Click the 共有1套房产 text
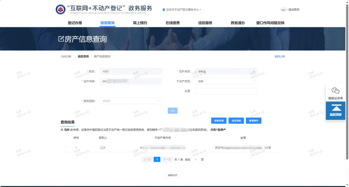This screenshot has width=349, height=187. tap(218, 130)
